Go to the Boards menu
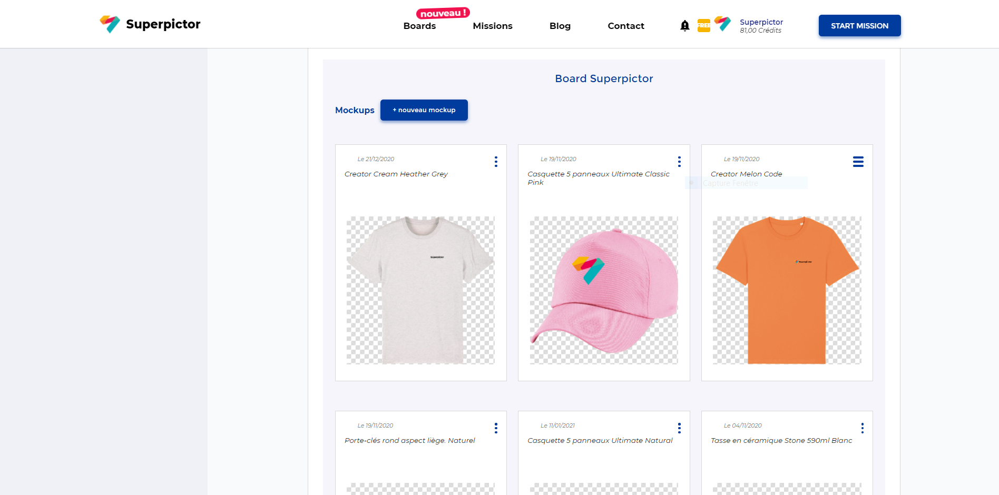The height and width of the screenshot is (495, 999). (x=419, y=26)
